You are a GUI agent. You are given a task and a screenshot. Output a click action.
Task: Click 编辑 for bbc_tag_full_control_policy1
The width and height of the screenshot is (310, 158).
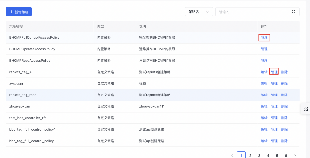pyautogui.click(x=264, y=129)
